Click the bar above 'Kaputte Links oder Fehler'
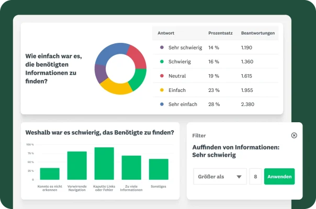The height and width of the screenshot is (209, 316). pos(104,164)
